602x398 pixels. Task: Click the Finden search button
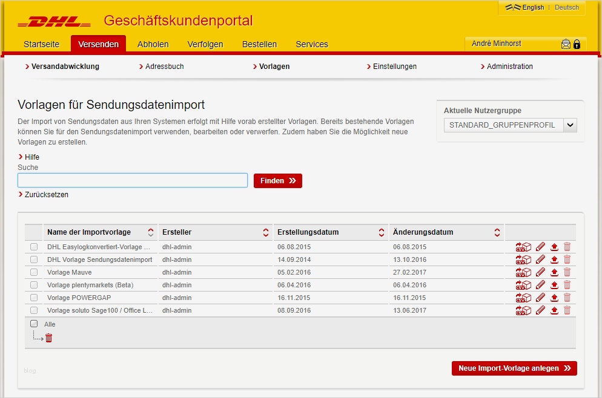pyautogui.click(x=277, y=181)
